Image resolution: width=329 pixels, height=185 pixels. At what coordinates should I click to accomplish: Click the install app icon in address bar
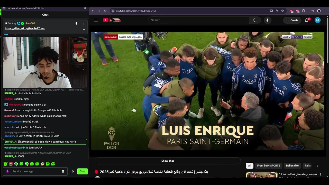click(271, 11)
